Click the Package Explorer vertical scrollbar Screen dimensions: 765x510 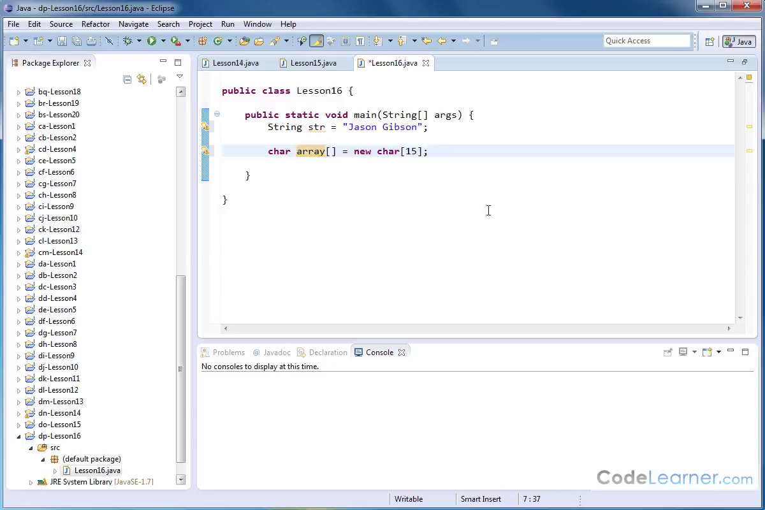tap(180, 370)
